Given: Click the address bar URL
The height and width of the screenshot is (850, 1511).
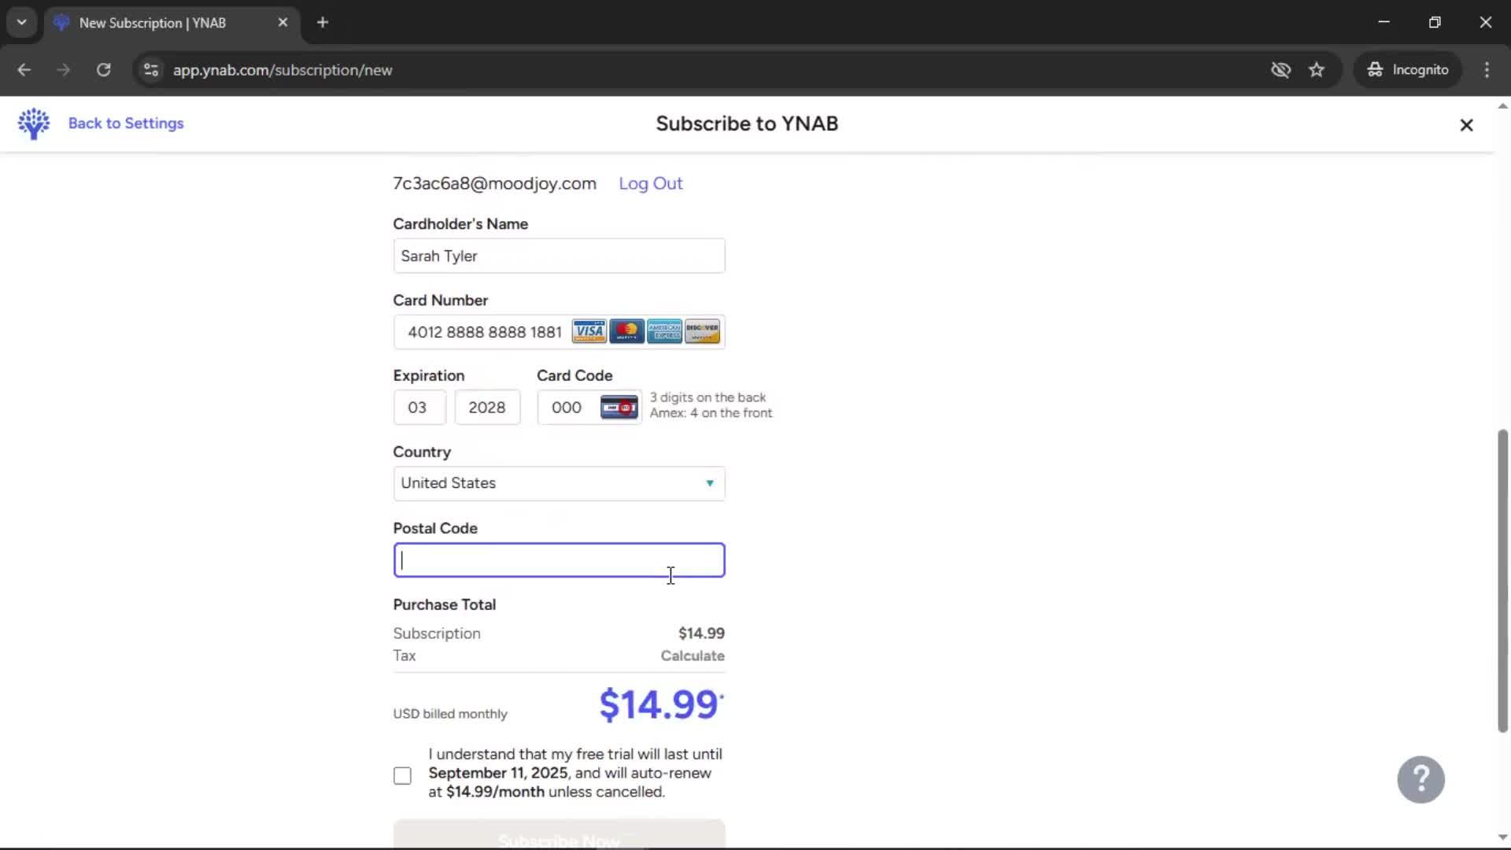Looking at the screenshot, I should point(283,70).
